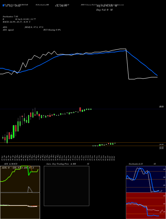Image resolution: width=166 pixels, height=219 pixels.
Task: Open the Intra Day Trading Price panel
Action: pyautogui.click(x=66, y=186)
